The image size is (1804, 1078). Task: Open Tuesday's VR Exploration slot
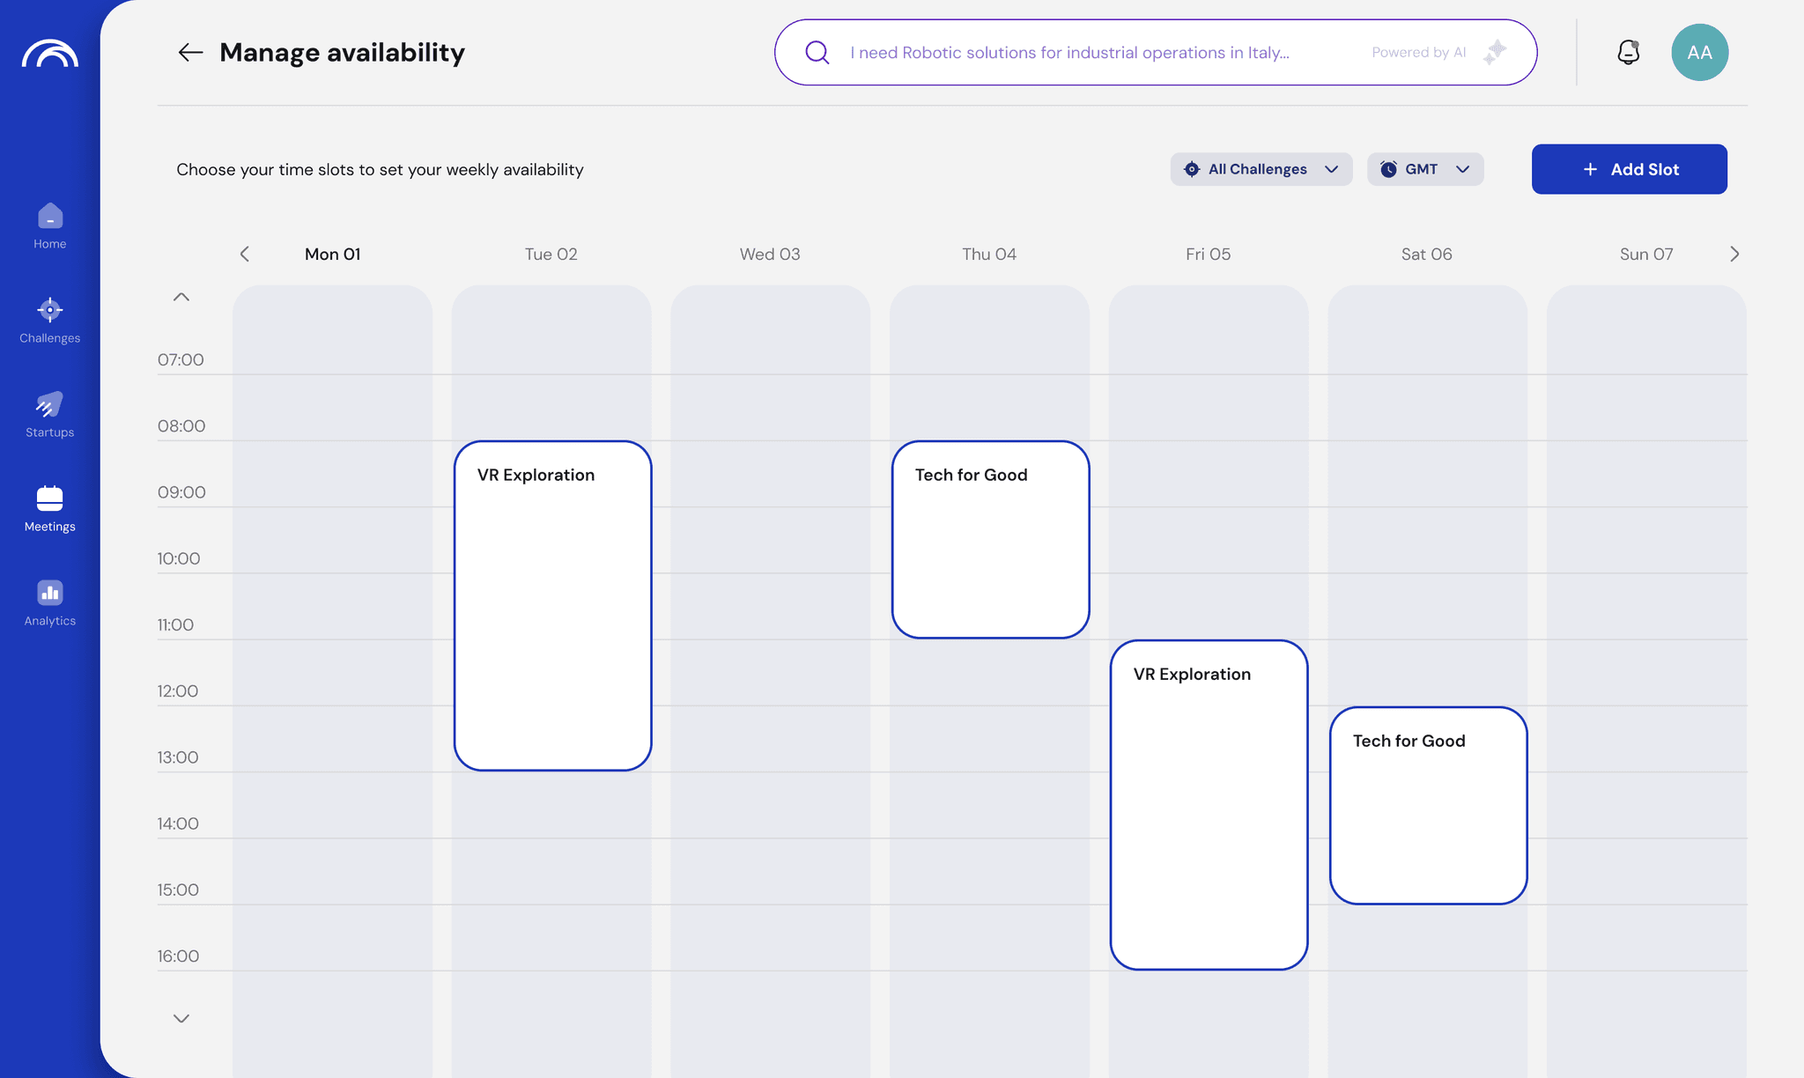(552, 606)
